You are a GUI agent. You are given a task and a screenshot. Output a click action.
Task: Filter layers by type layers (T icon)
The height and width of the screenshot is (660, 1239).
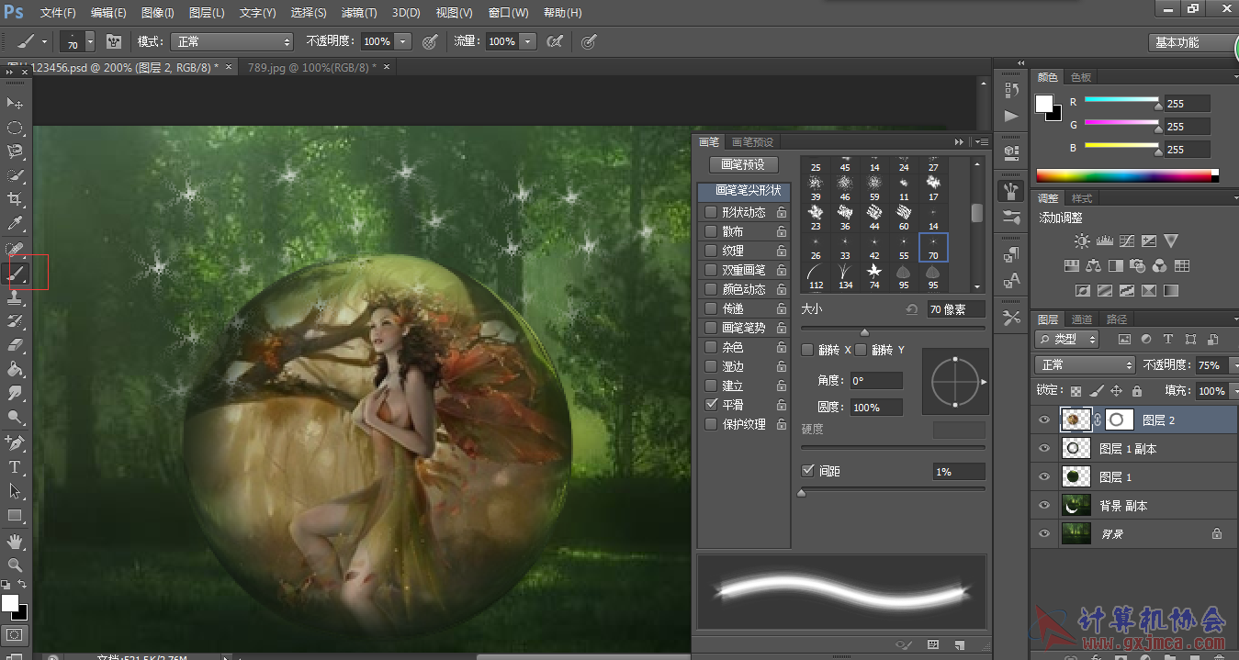point(1168,340)
